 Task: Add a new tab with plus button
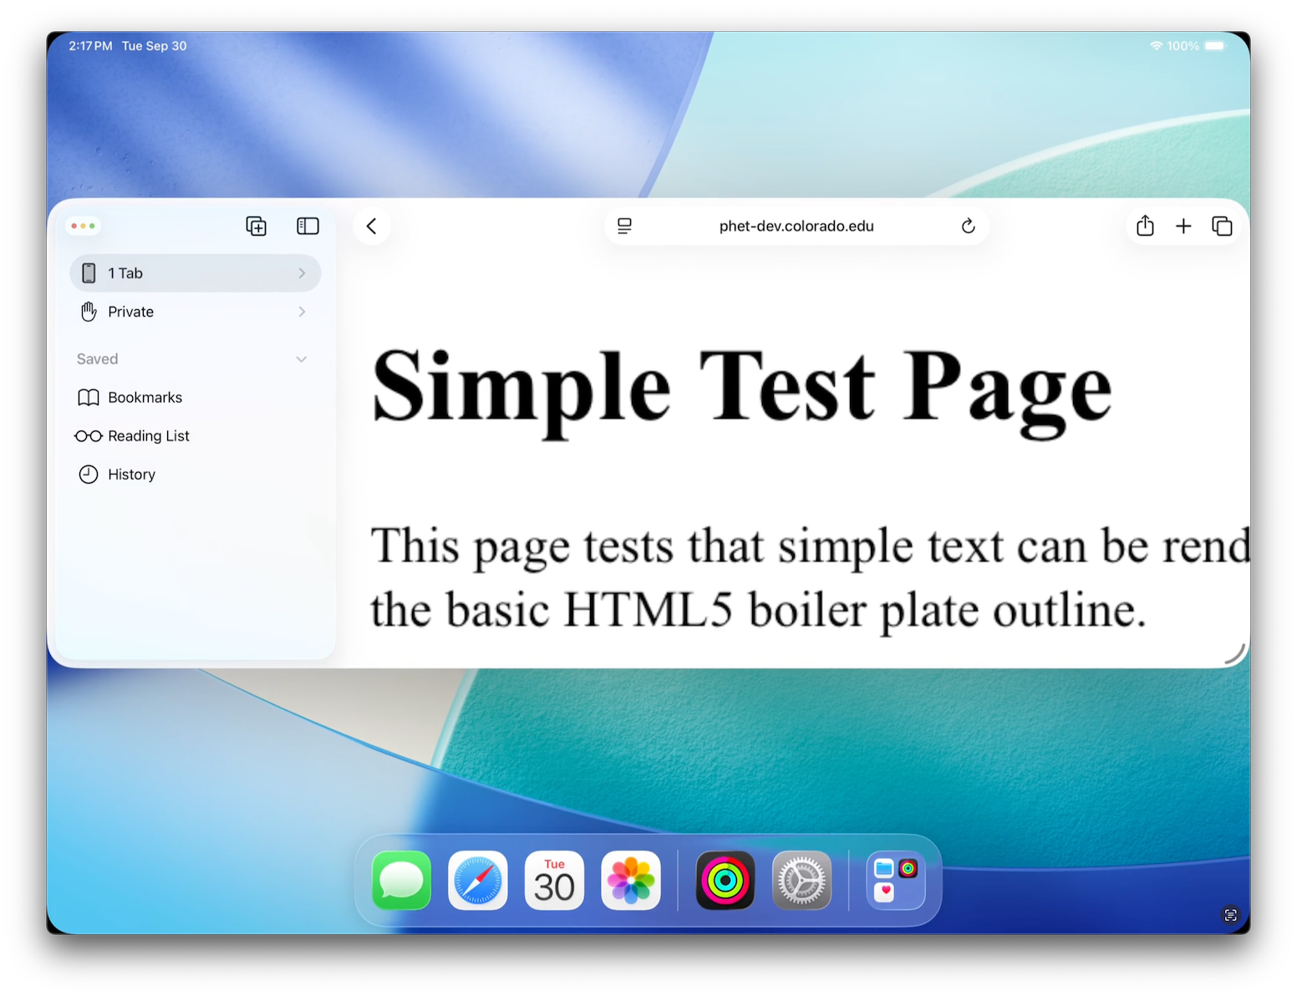(x=1183, y=226)
